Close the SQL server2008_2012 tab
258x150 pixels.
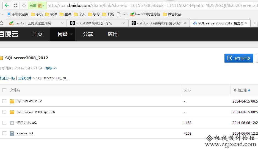(246, 23)
